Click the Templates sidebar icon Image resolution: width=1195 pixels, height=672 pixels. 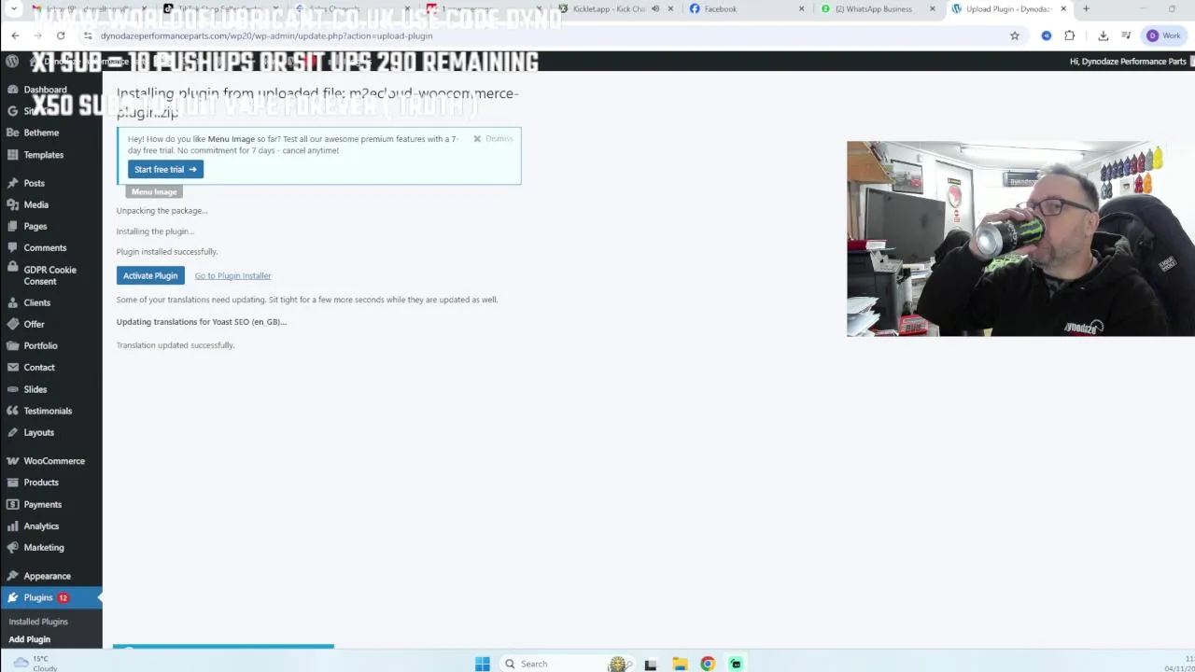click(12, 155)
